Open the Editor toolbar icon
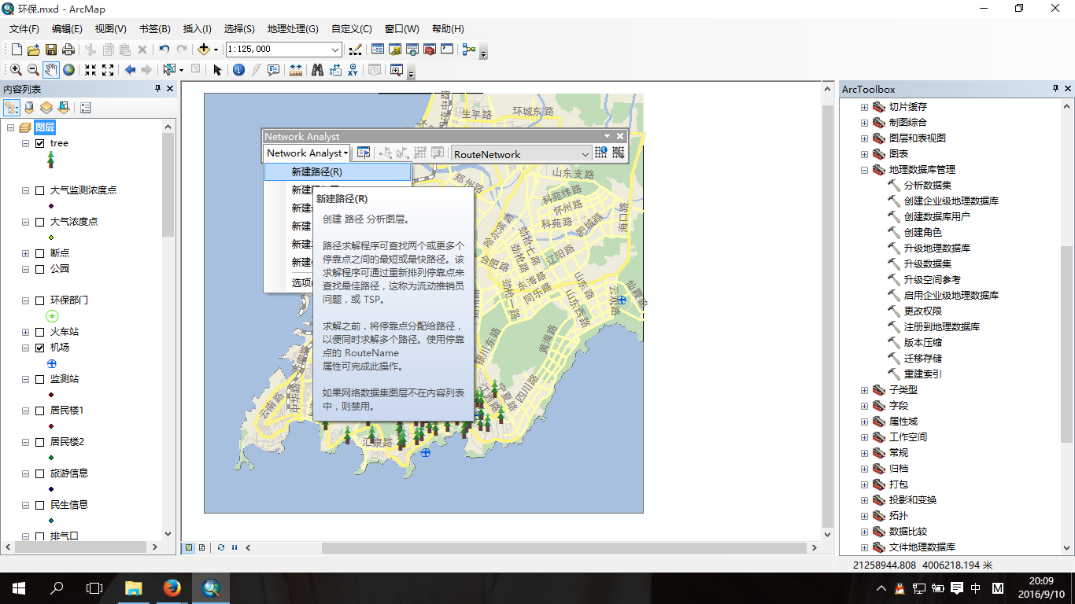 tap(355, 49)
